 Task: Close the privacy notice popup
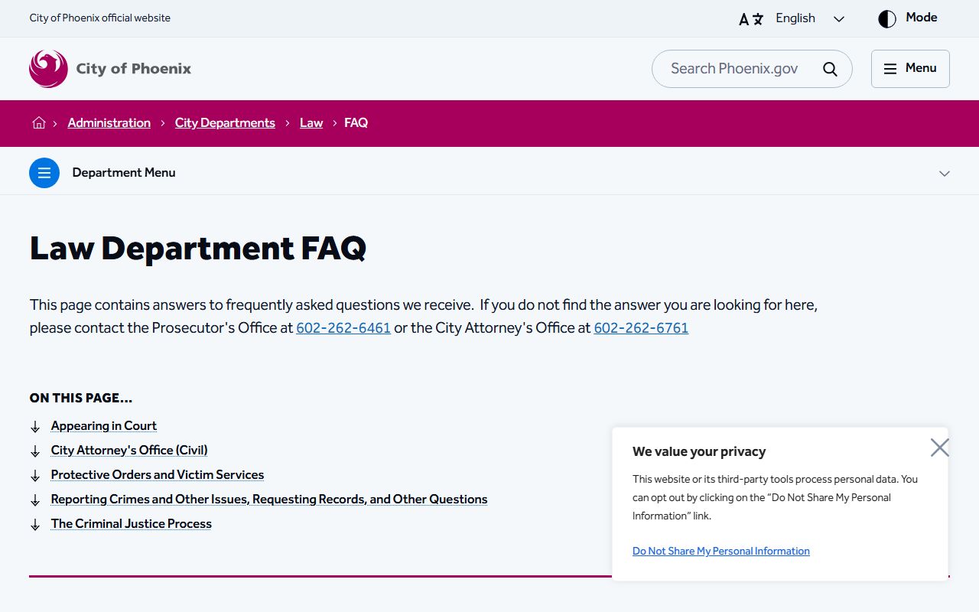pyautogui.click(x=940, y=448)
